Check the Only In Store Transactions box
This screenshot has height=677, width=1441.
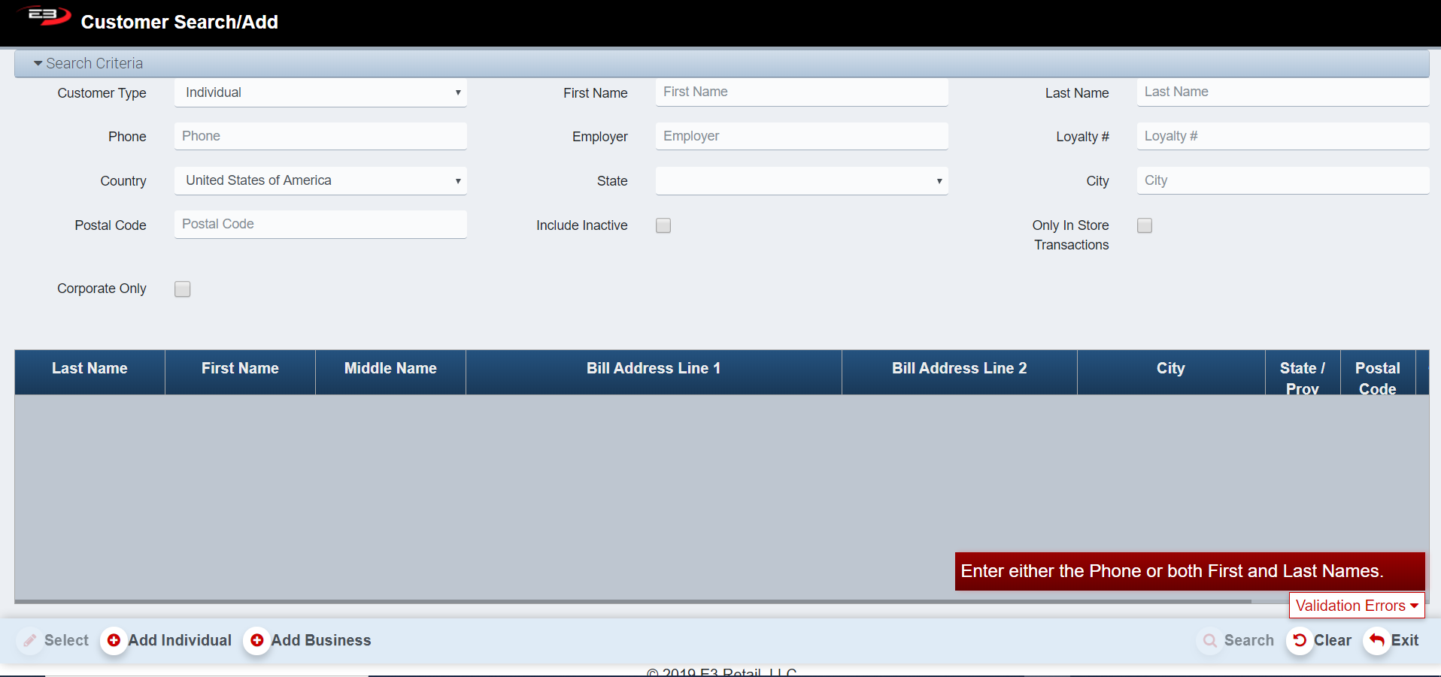click(x=1145, y=225)
